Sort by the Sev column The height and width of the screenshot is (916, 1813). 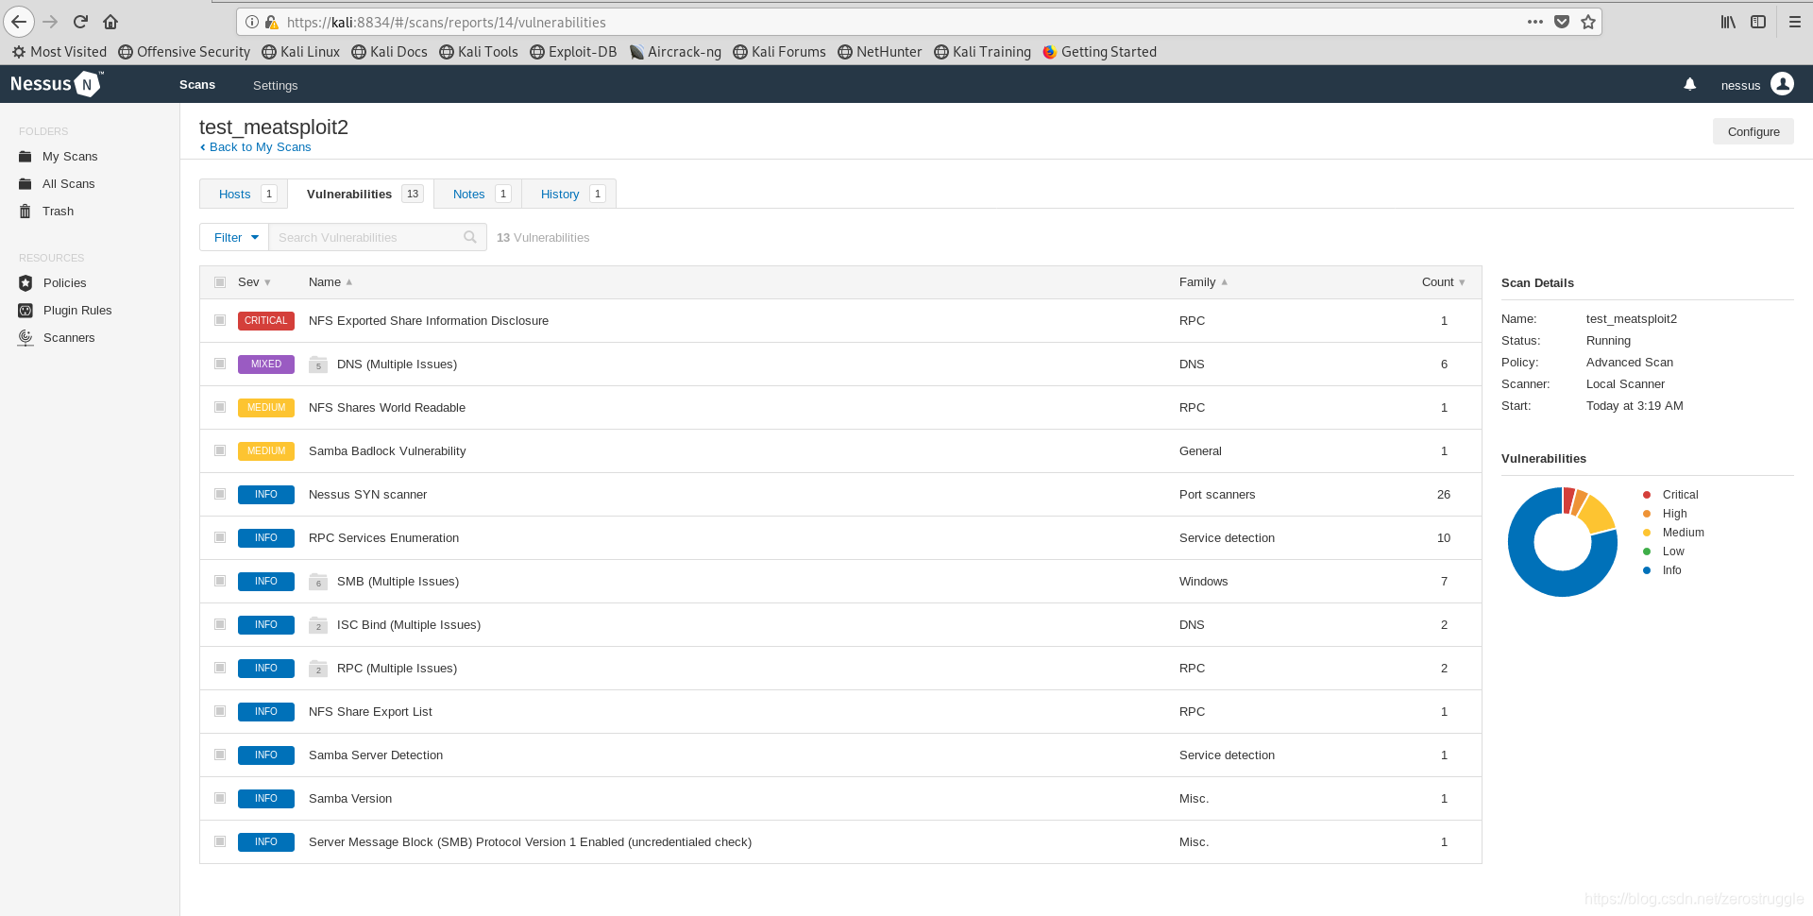(x=254, y=282)
